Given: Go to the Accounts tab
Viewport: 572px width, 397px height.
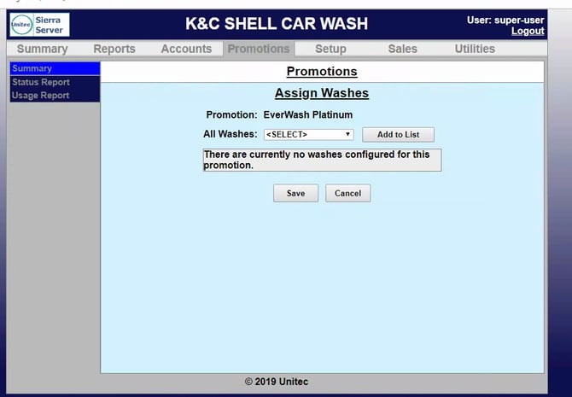Looking at the screenshot, I should [x=187, y=49].
